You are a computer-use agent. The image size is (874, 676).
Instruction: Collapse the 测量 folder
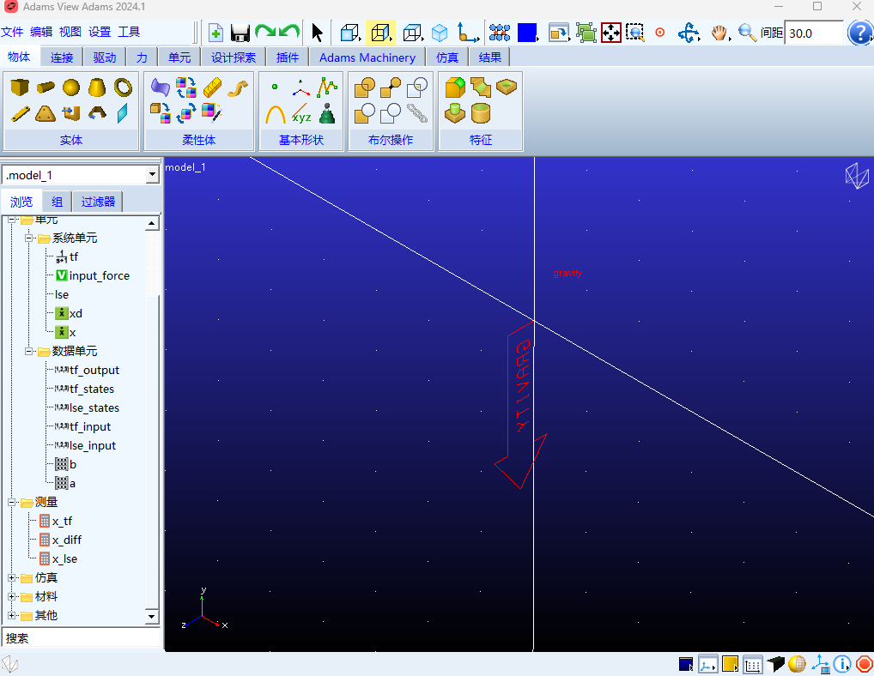11,502
